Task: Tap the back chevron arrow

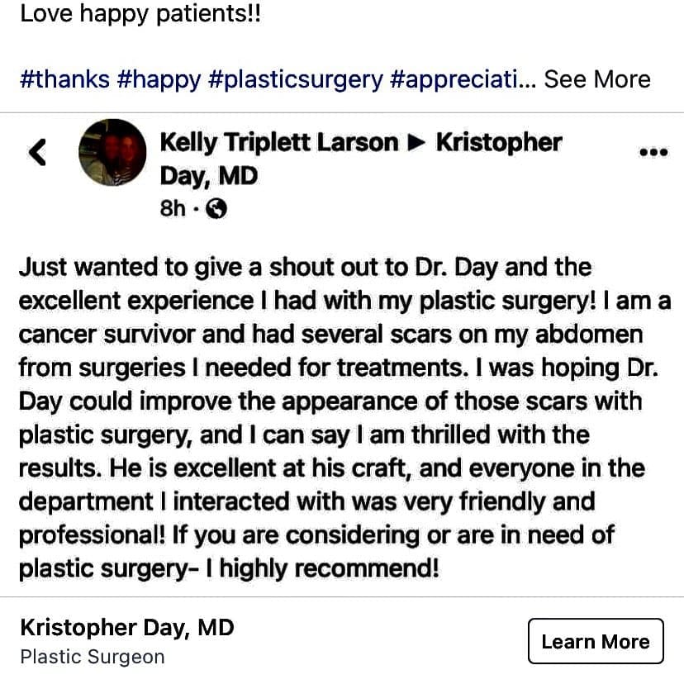Action: 37,152
